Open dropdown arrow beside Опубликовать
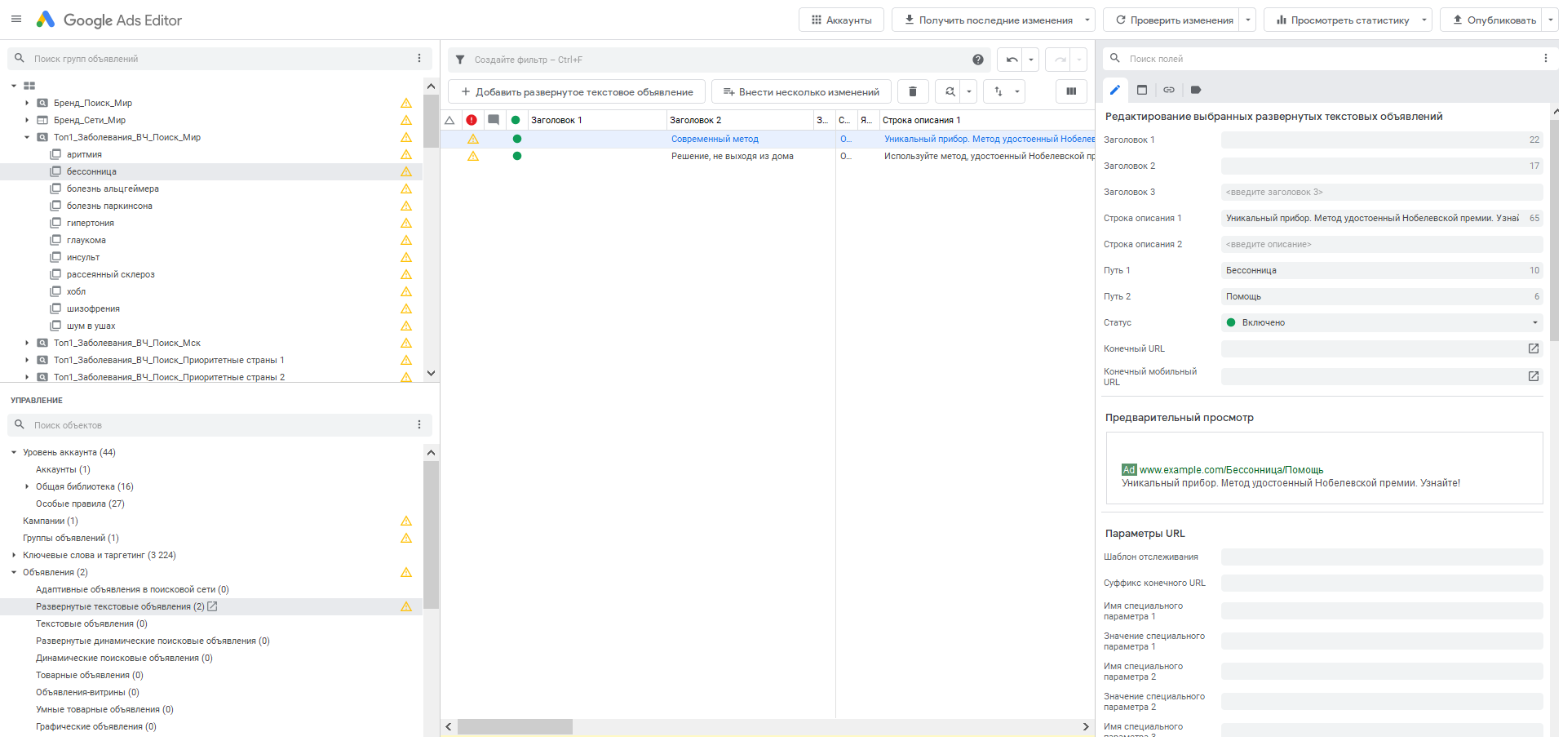Screen dimensions: 1563x741 coord(1550,20)
